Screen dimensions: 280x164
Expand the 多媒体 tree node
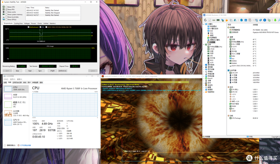pyautogui.click(x=204, y=72)
